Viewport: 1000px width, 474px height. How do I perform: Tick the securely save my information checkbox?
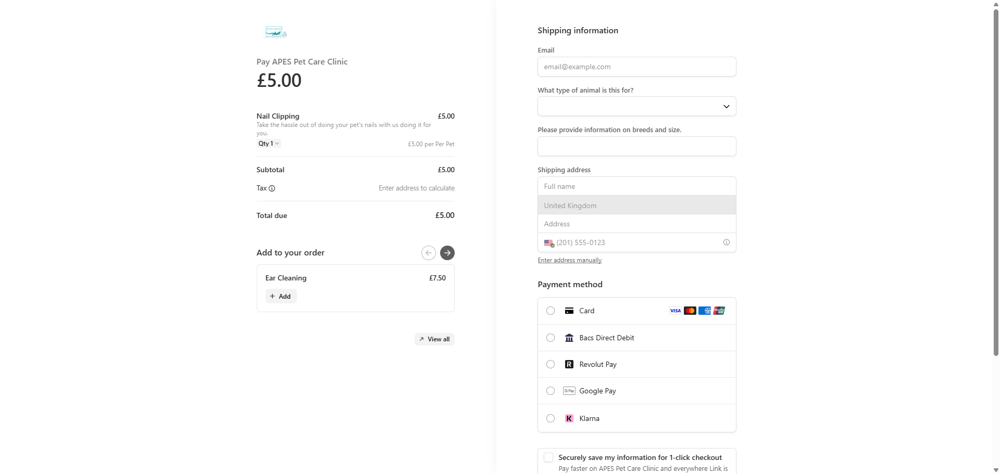click(x=548, y=457)
